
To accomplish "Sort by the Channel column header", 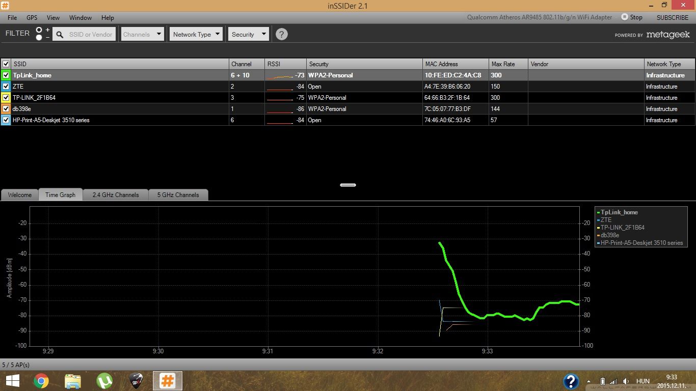I will [247, 64].
